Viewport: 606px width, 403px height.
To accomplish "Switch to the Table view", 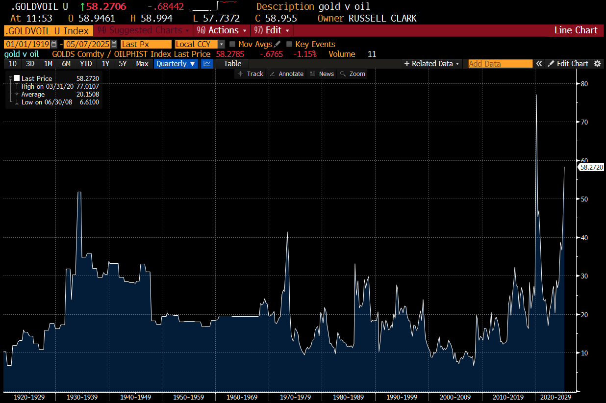I will click(232, 63).
